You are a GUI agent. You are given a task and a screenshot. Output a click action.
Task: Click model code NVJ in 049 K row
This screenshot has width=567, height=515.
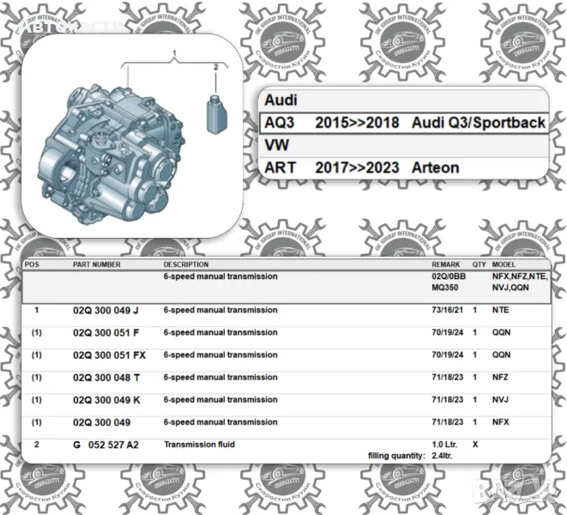(500, 399)
